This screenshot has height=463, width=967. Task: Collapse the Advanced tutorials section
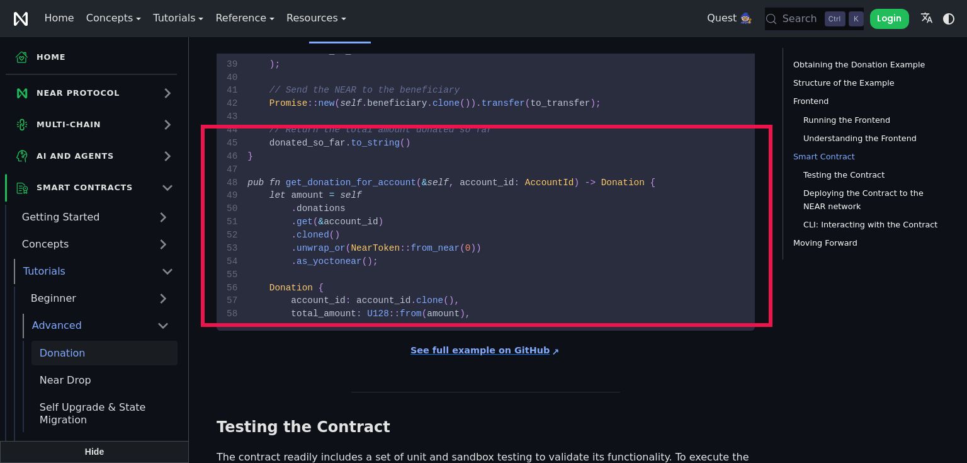tap(163, 326)
